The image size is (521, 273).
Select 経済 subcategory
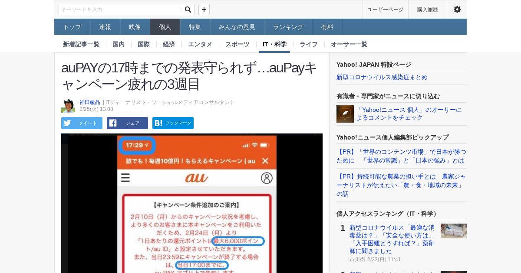tap(169, 44)
